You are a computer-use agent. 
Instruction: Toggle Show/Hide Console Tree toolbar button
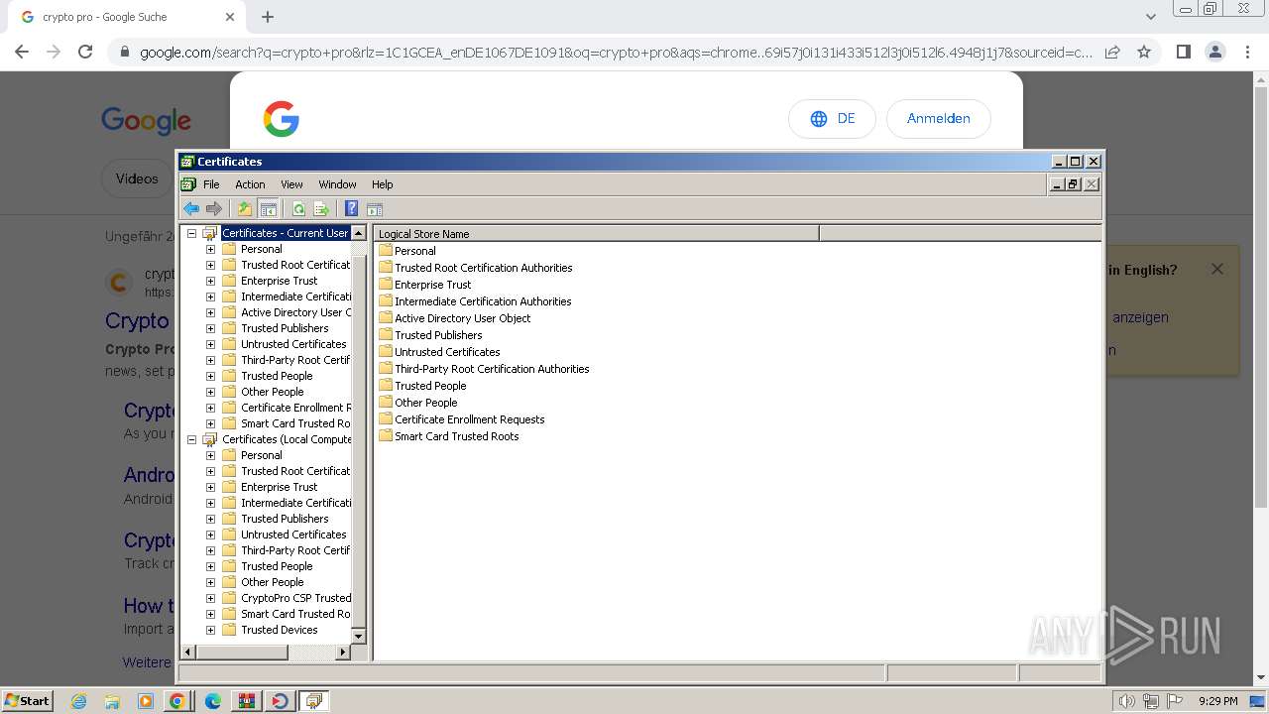(x=268, y=209)
